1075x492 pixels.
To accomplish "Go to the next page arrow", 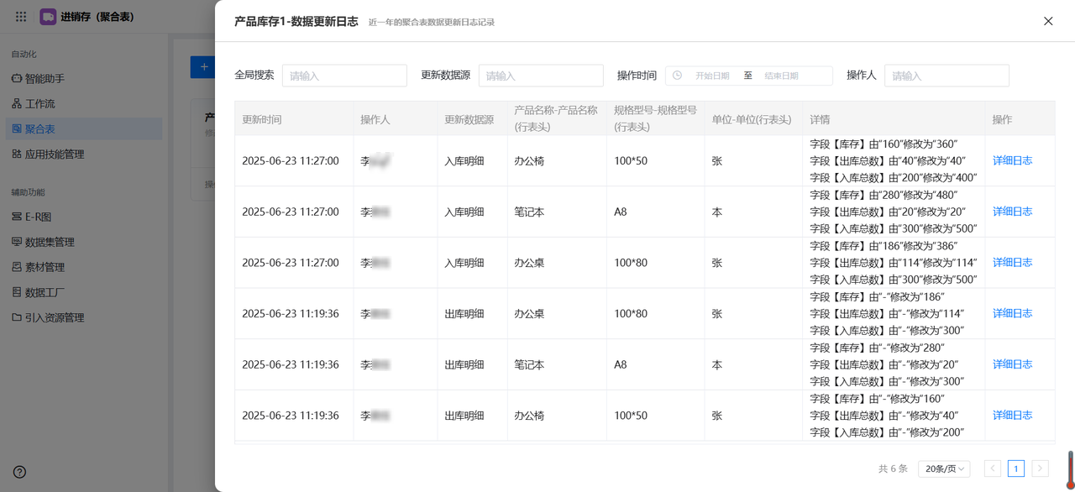I will click(x=1040, y=468).
